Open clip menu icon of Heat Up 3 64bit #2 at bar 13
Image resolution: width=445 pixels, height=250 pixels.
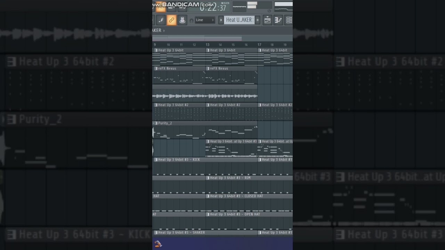(208, 105)
